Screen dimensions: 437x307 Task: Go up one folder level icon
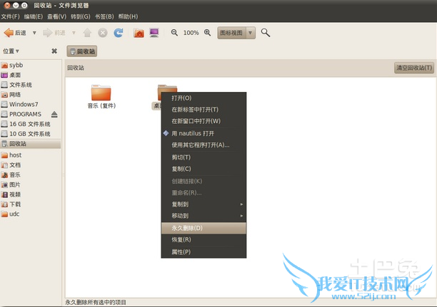(87, 33)
